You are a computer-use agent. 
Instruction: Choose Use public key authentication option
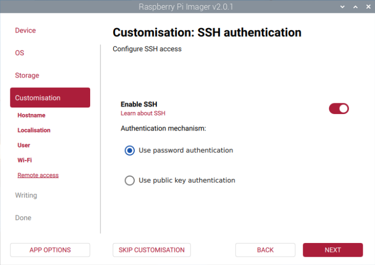point(130,181)
